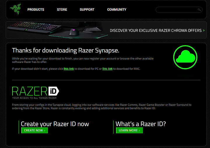The width and height of the screenshot is (210, 148).
Task: Click the 'Your access to all things Razer' tagline
Action: click(x=34, y=98)
